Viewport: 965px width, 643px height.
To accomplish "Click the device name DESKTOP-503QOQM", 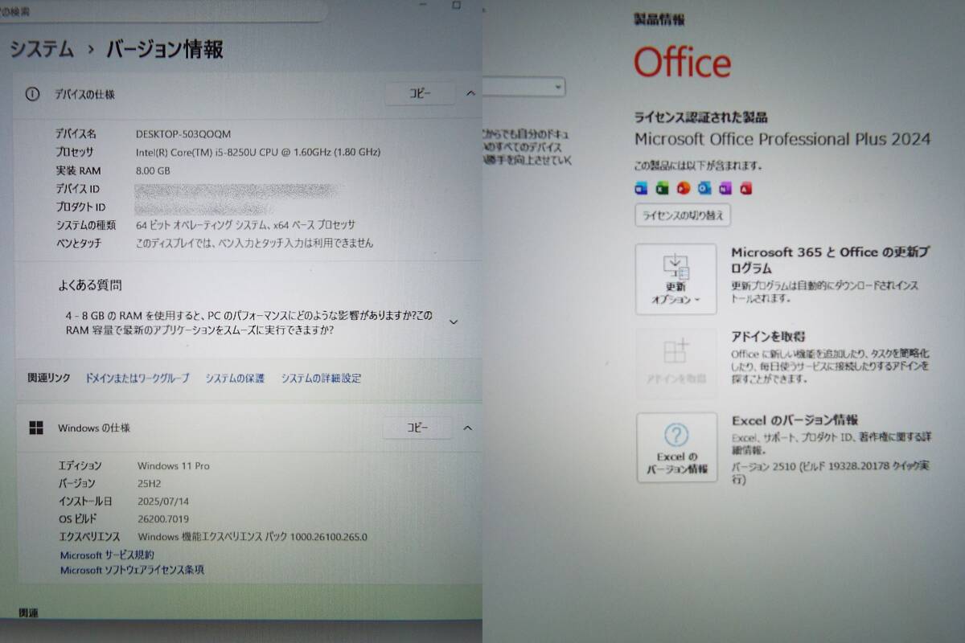I will click(183, 133).
